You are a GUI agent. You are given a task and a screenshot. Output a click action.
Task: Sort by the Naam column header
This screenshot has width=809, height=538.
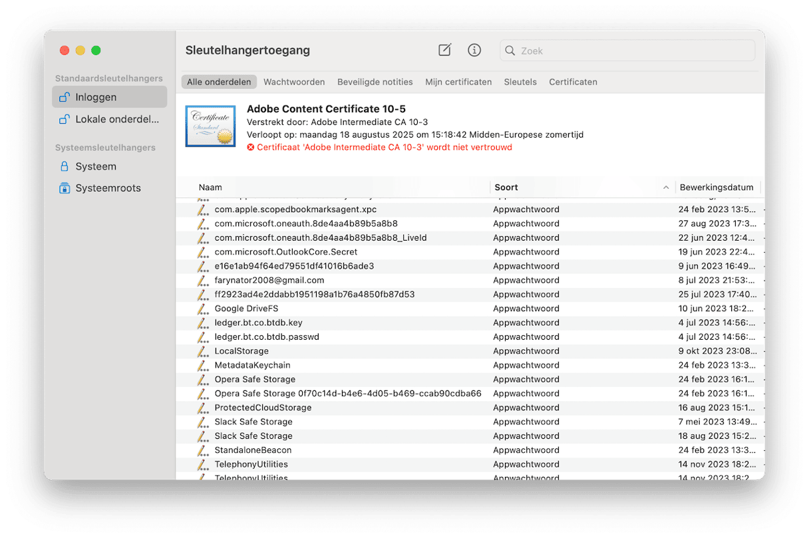[210, 188]
